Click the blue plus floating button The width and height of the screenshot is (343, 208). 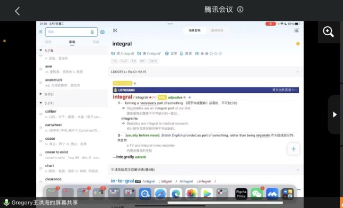coord(293,149)
